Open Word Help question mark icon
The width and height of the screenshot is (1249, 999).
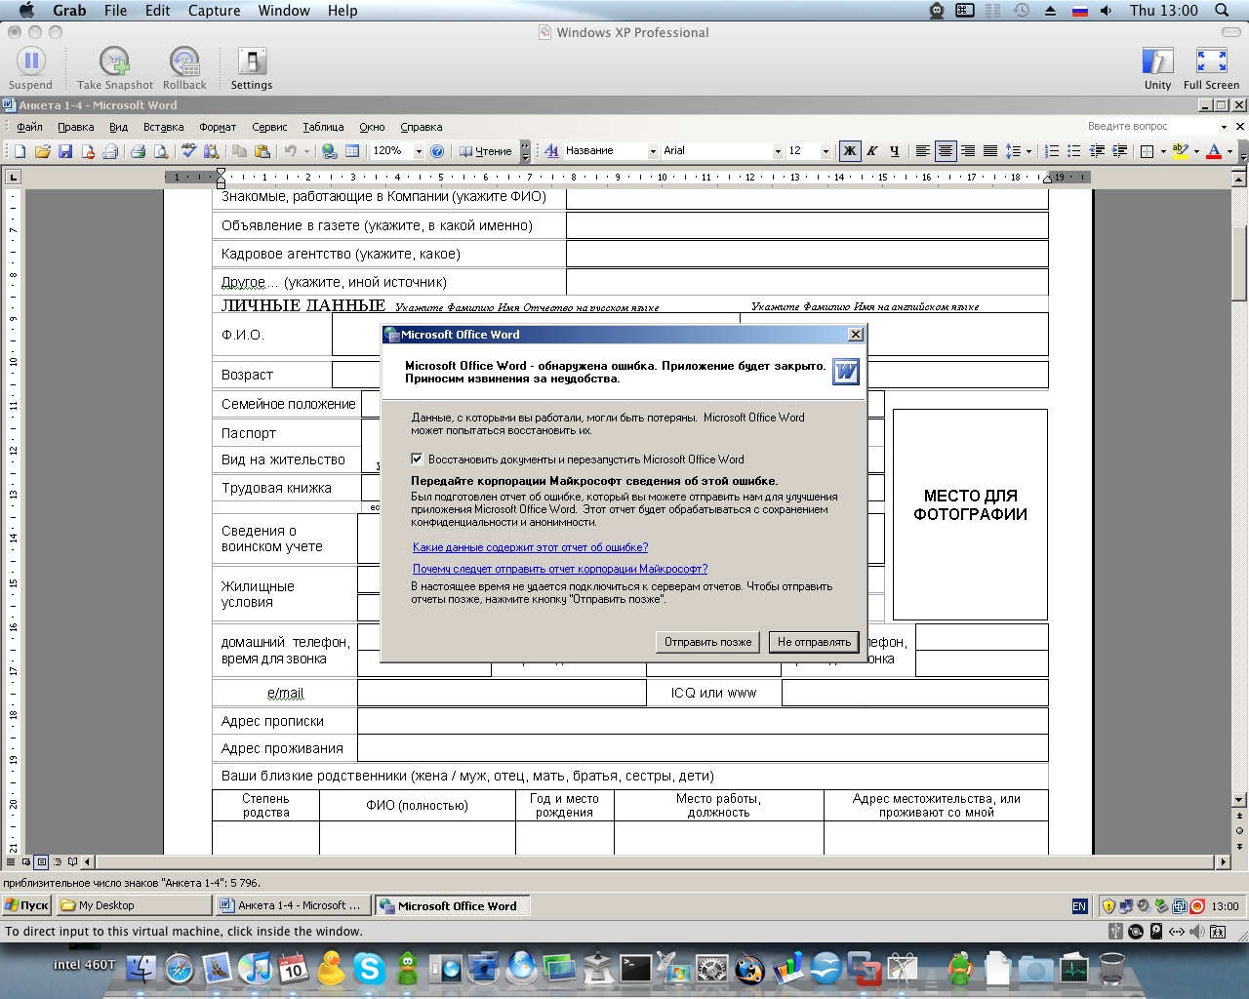(x=437, y=151)
